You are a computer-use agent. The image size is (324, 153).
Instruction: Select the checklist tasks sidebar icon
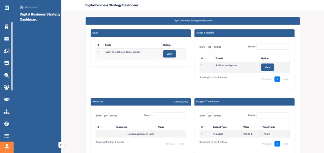click(7, 136)
